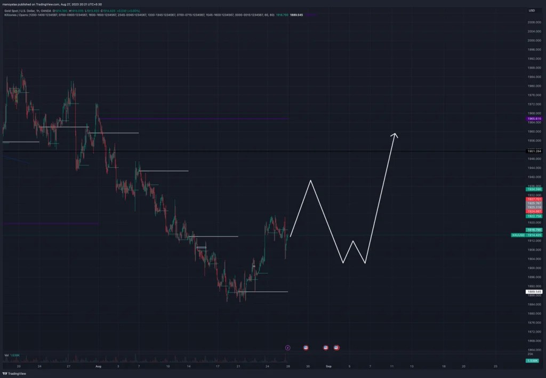Click the 1900.000 price axis tick
Screen dimensions: 546x378
coord(534,268)
